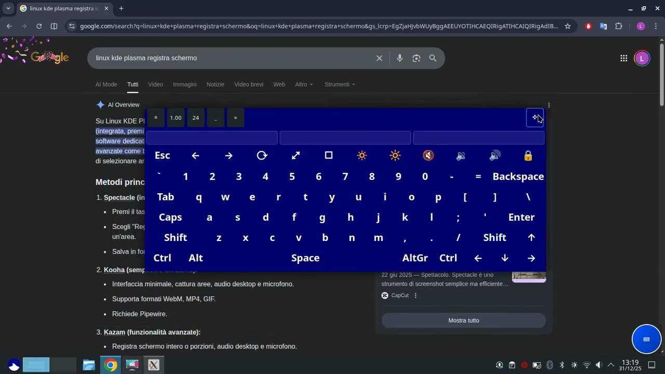Tap the Esc key on the virtual keyboard
The height and width of the screenshot is (374, 665).
click(162, 155)
